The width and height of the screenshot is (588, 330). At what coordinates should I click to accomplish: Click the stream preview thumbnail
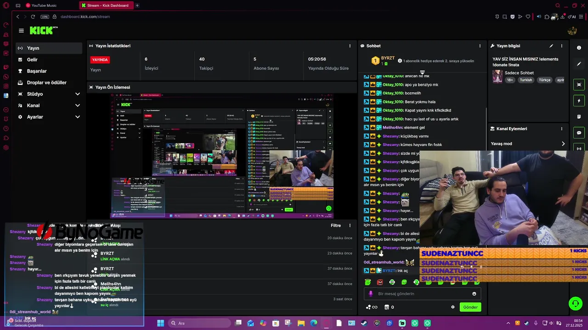pyautogui.click(x=222, y=156)
